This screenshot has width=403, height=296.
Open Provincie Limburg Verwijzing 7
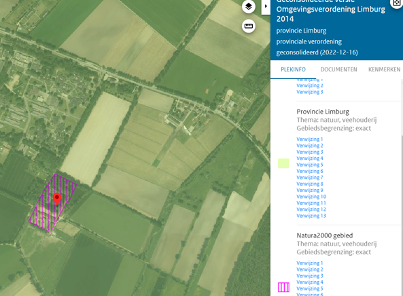click(x=310, y=178)
